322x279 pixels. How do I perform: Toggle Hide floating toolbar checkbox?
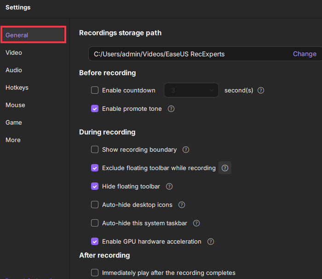pos(95,186)
